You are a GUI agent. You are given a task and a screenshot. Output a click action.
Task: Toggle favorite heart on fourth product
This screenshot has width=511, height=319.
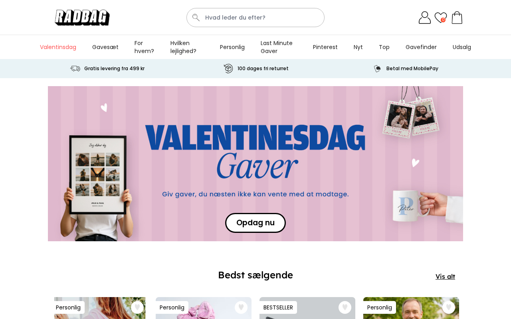coord(449,307)
